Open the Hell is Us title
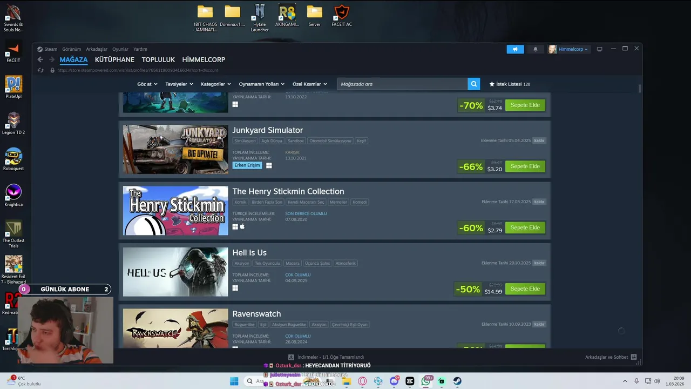Viewport: 691px width, 389px height. click(x=249, y=253)
